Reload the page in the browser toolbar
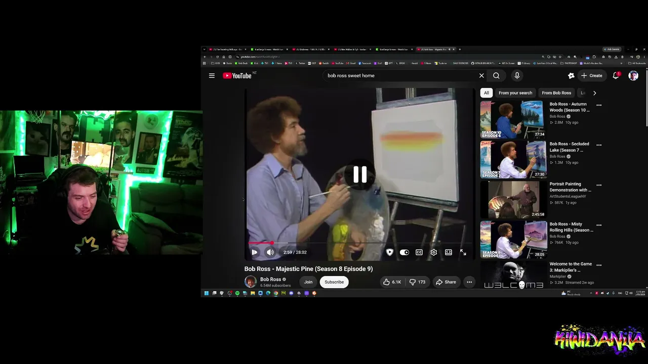 [218, 57]
